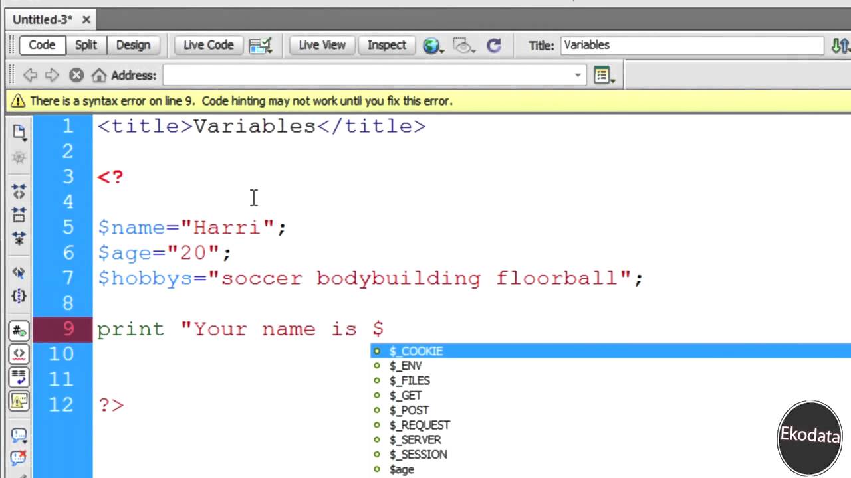Toggle the Line Numbers icon
Screen dimensions: 851x478
coord(19,330)
